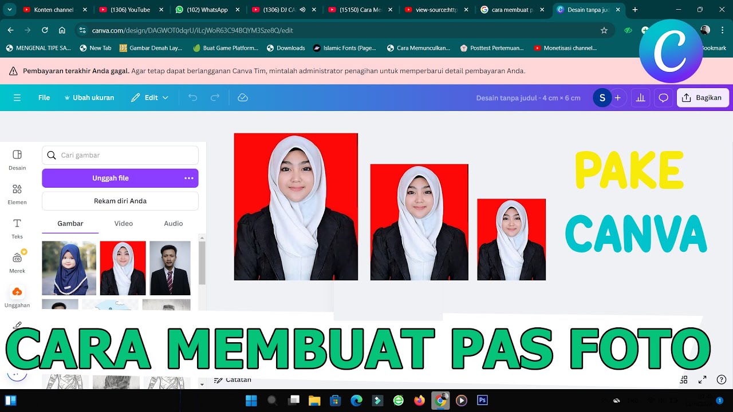This screenshot has width=733, height=412.
Task: Open the analytics bar chart icon
Action: [640, 98]
